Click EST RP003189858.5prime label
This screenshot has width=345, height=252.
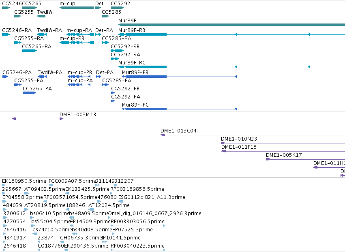click(137, 189)
